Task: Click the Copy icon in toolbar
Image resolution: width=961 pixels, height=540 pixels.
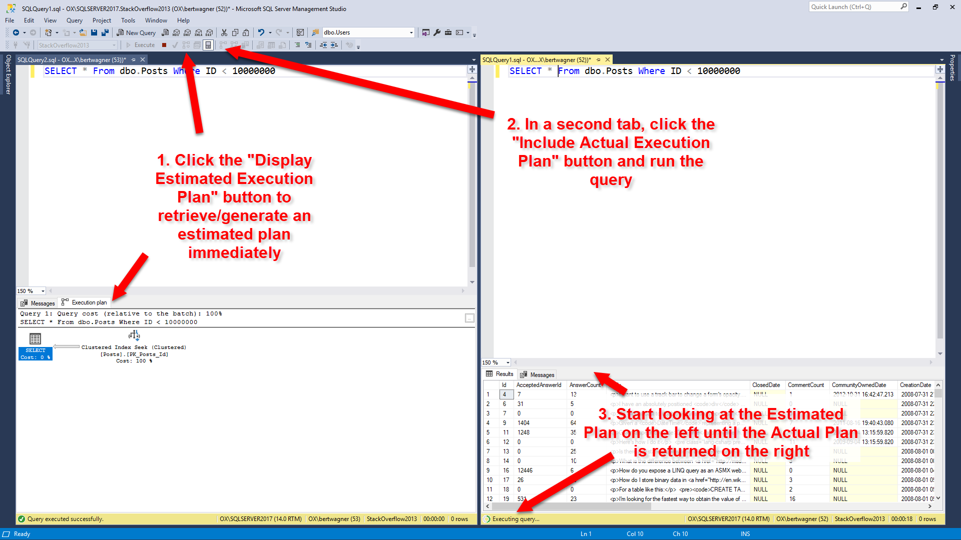Action: (x=235, y=32)
